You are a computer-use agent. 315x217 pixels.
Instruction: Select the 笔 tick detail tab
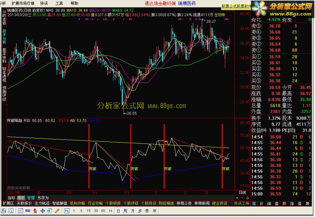pos(254,204)
